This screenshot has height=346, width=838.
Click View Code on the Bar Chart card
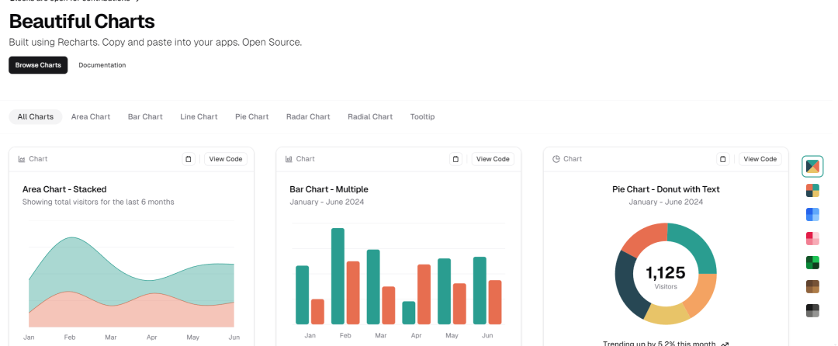tap(493, 159)
